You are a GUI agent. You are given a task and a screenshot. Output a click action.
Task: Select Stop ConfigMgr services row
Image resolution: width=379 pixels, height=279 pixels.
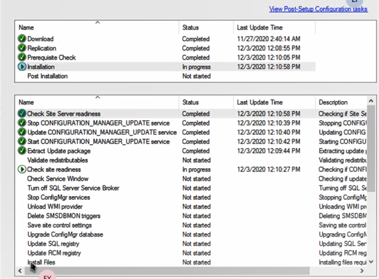tap(191, 197)
